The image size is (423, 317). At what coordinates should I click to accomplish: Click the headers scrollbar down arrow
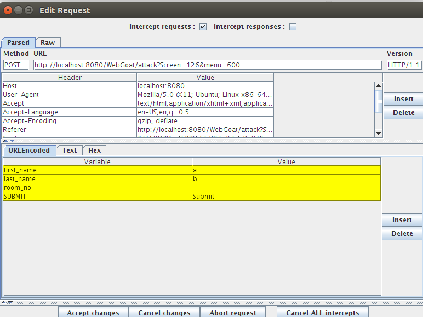[x=379, y=134]
